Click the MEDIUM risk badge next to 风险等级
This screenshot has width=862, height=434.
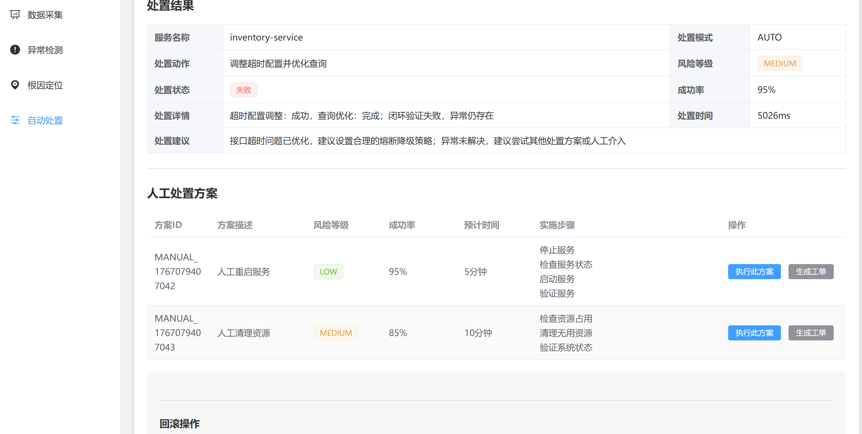(x=780, y=63)
